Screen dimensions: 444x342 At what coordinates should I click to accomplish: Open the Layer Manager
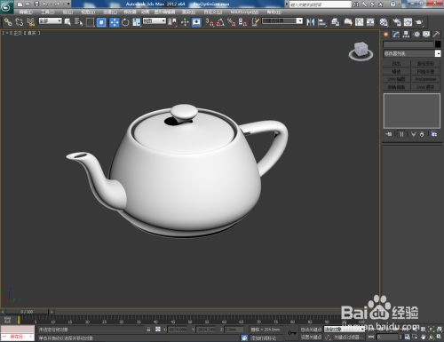(x=335, y=22)
